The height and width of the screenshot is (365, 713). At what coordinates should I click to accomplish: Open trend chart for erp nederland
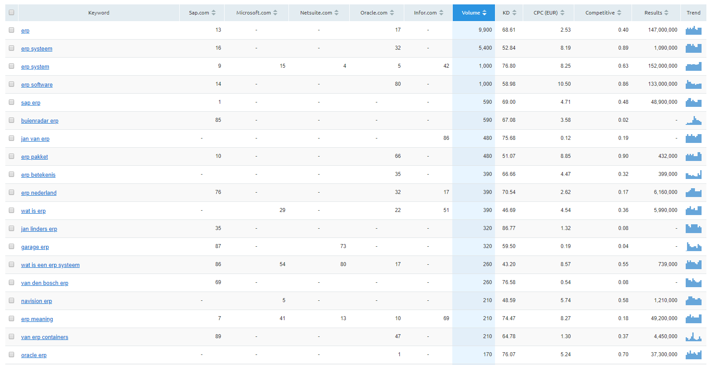[693, 193]
